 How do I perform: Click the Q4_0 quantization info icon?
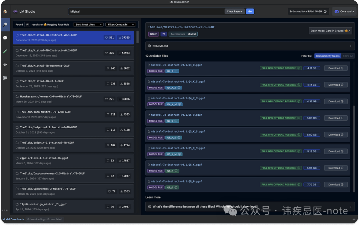tap(176, 71)
